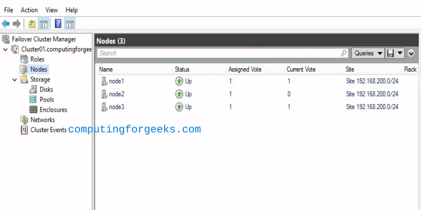Collapse the Storage tree node

click(x=15, y=80)
